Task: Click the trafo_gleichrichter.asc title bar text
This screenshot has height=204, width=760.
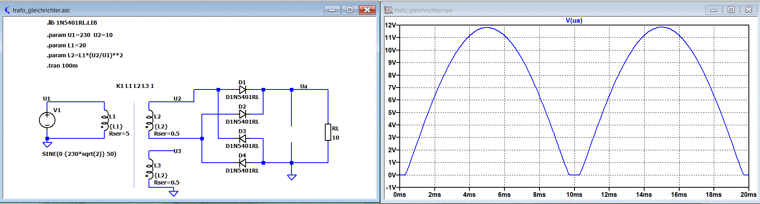Action: click(41, 10)
